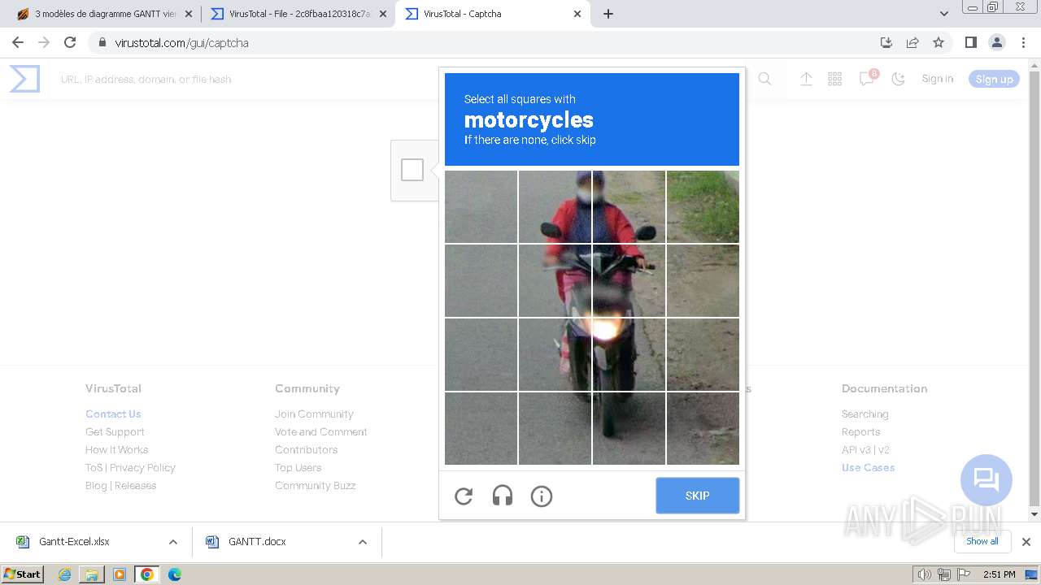
Task: Click the install app icon in address bar
Action: [886, 42]
